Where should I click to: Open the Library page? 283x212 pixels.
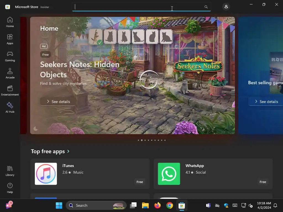point(10,171)
